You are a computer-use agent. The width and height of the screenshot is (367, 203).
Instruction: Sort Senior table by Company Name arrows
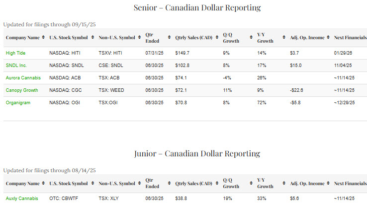44,38
